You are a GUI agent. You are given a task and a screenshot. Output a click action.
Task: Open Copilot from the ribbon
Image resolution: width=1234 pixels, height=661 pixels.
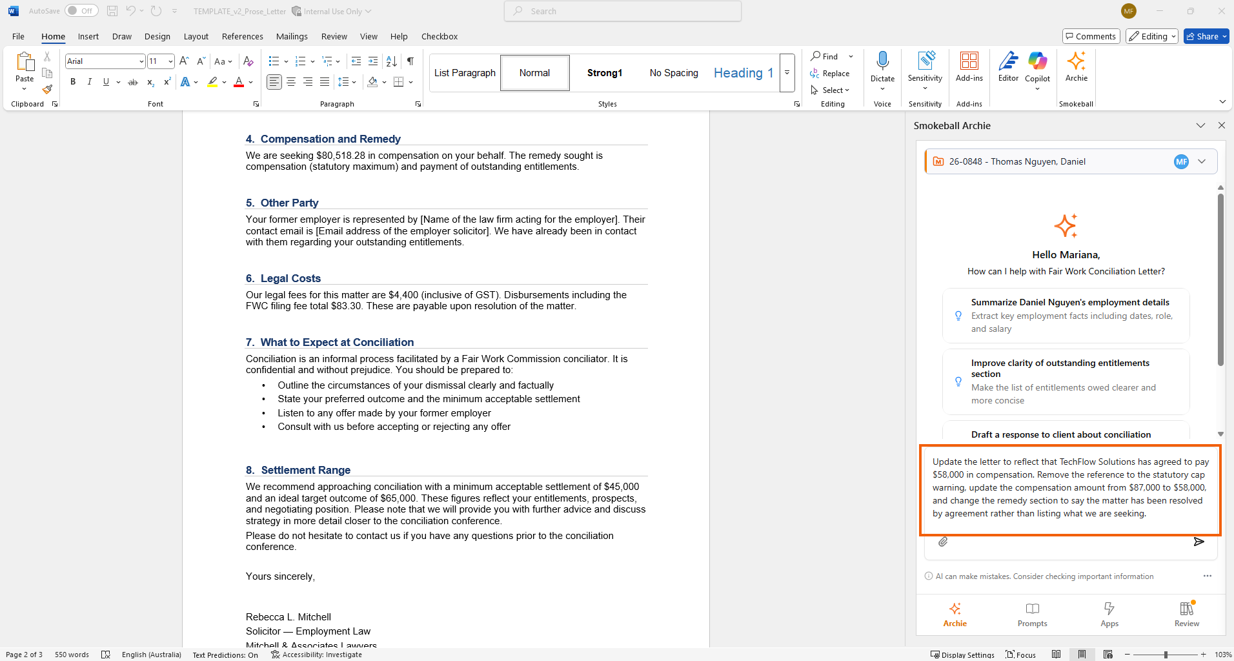coord(1037,68)
